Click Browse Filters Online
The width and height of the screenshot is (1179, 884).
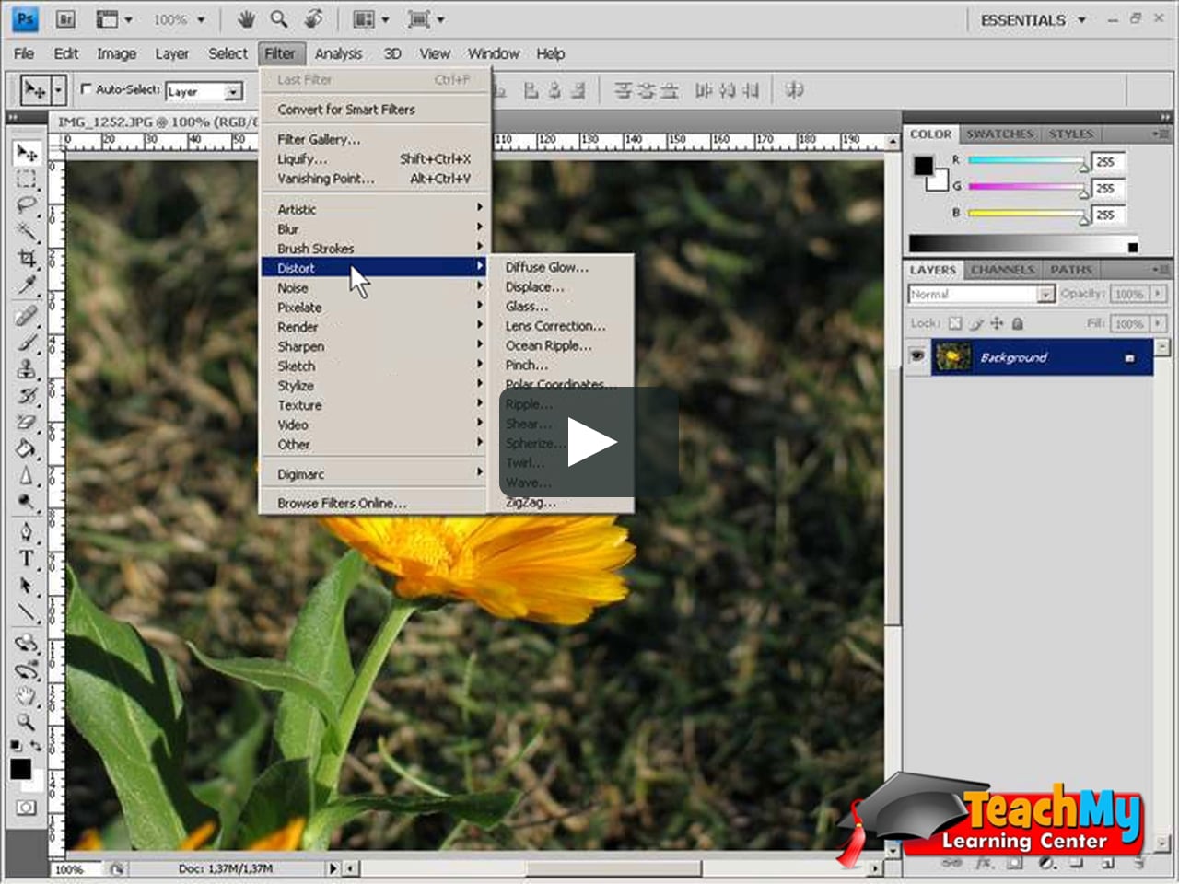(x=342, y=503)
